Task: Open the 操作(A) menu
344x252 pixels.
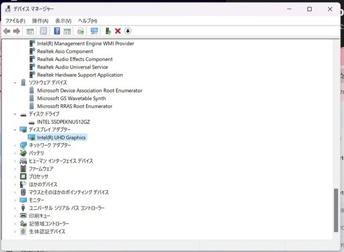Action: (40, 21)
